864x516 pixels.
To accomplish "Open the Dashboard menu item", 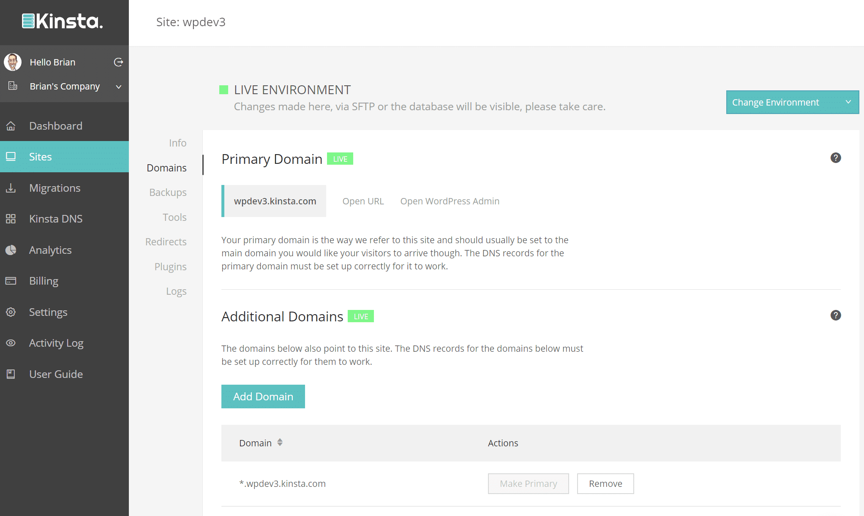I will [64, 126].
